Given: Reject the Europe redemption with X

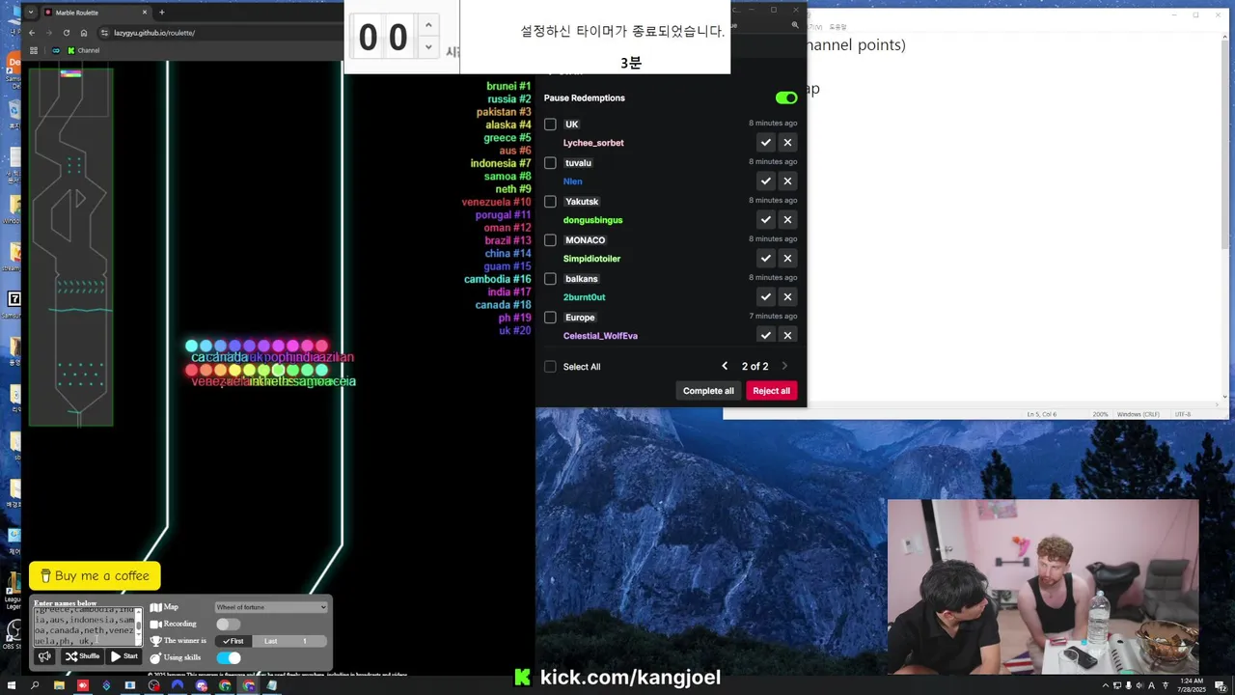Looking at the screenshot, I should 787,336.
